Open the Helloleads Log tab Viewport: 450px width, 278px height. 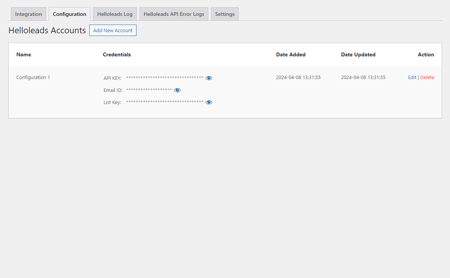tap(115, 14)
